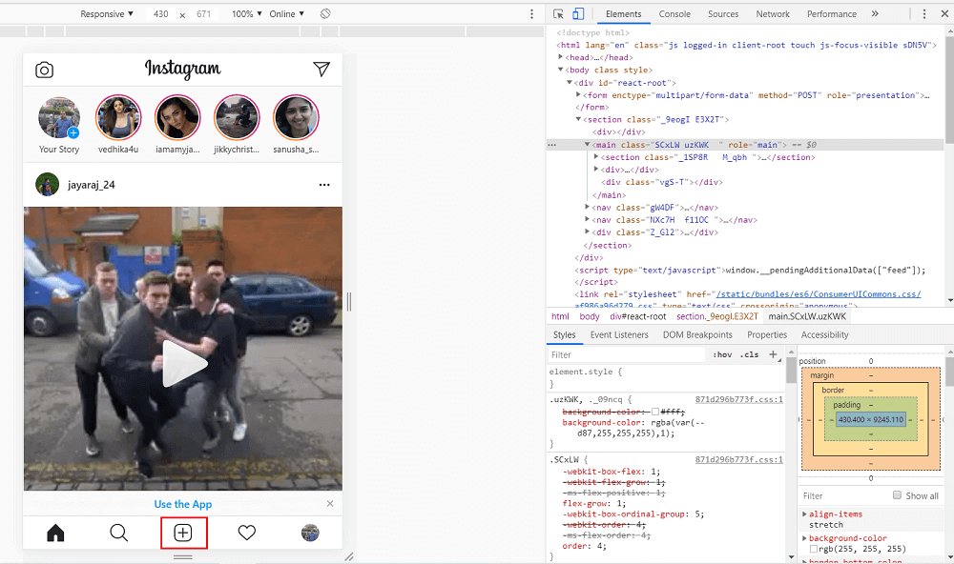Open search via magnifier icon
Screen dimensions: 954x564
[119, 533]
